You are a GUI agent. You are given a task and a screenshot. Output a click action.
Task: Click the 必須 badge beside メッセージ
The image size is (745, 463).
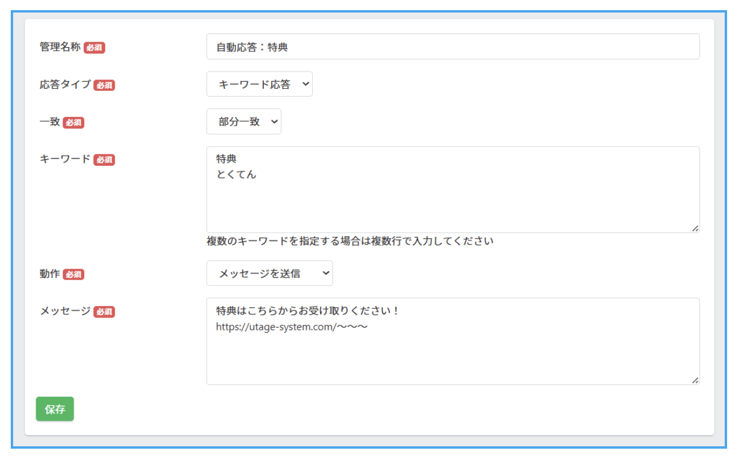(104, 312)
